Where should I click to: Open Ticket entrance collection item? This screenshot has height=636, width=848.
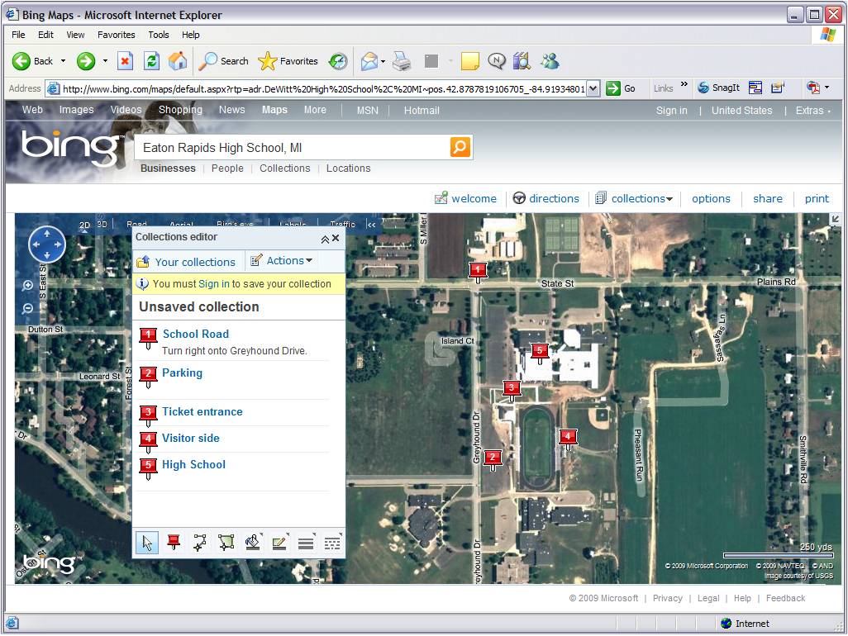(x=202, y=412)
